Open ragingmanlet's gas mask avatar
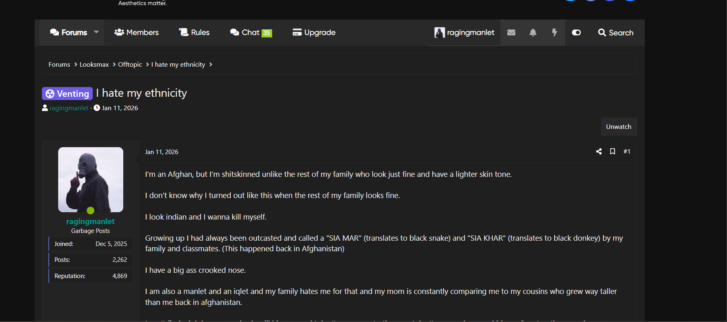The width and height of the screenshot is (727, 322). tap(91, 180)
